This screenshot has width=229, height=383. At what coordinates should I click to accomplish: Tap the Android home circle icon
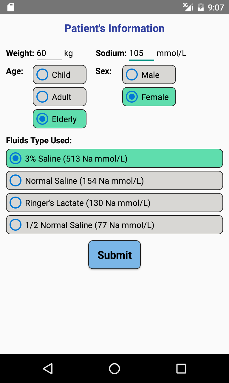pos(114,369)
